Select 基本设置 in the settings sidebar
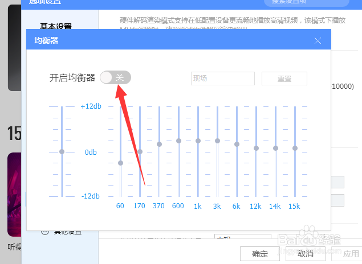Viewport: 362px width, 264px height. pos(56,26)
